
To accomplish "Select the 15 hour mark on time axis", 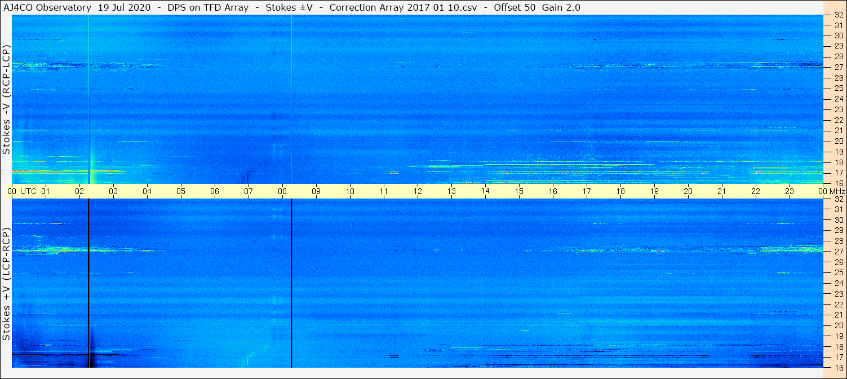I will (519, 191).
